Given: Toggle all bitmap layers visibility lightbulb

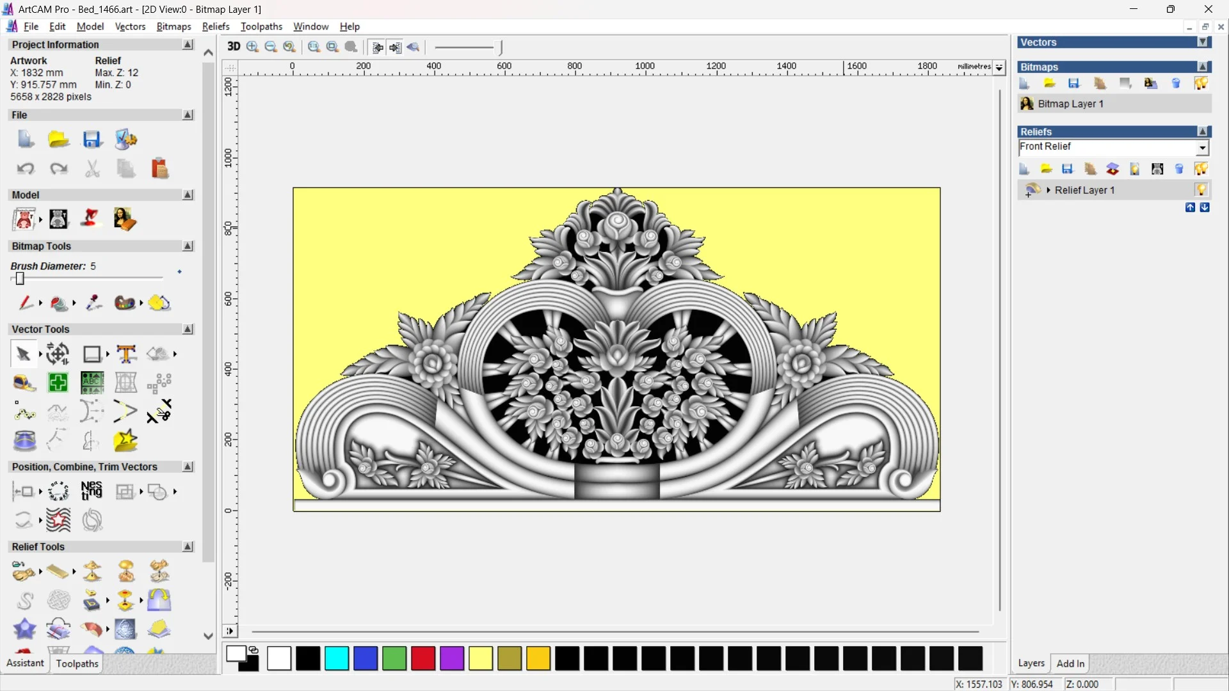Looking at the screenshot, I should [x=1201, y=83].
